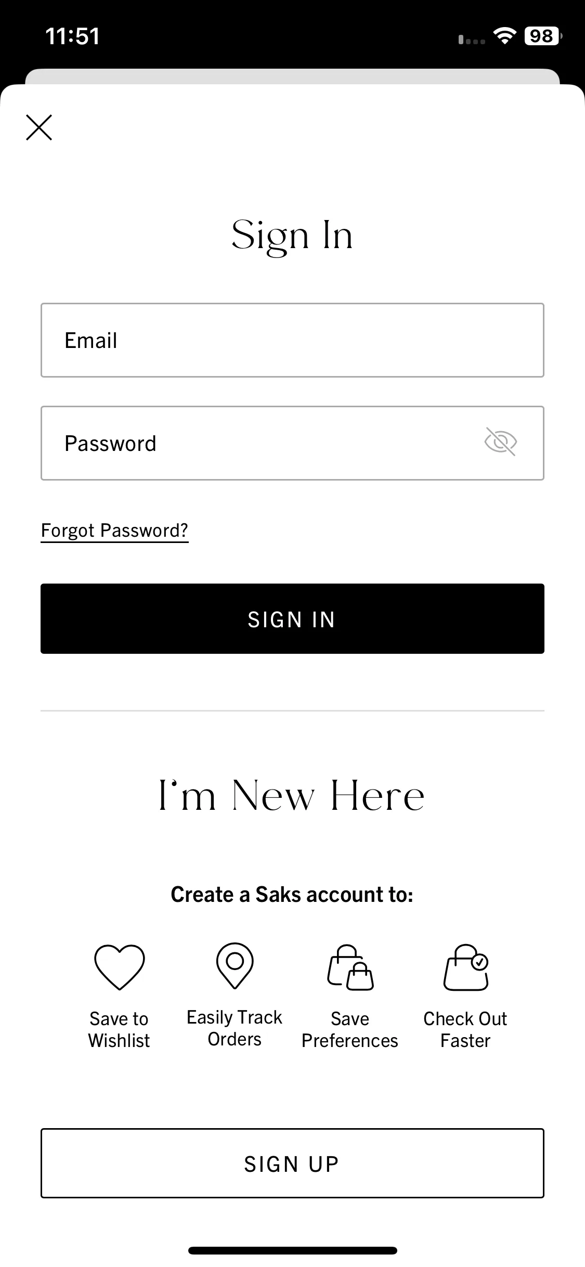Tap the bag with checkmark icon
Viewport: 585px width, 1267px height.
point(466,967)
